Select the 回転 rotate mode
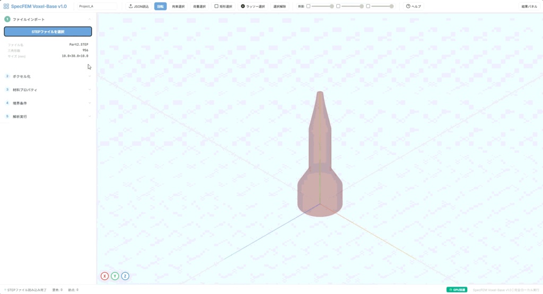This screenshot has width=543, height=294. click(x=160, y=6)
